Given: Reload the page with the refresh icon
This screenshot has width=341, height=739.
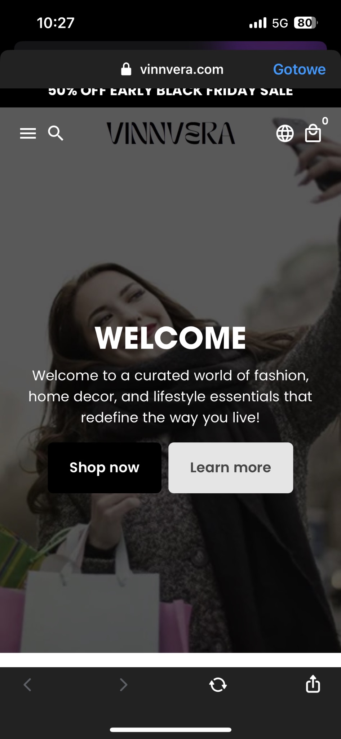Looking at the screenshot, I should click(218, 685).
